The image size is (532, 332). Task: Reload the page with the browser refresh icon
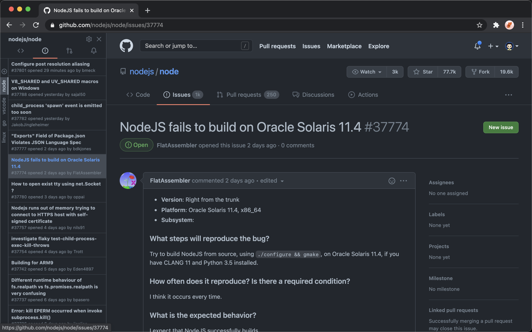36,25
